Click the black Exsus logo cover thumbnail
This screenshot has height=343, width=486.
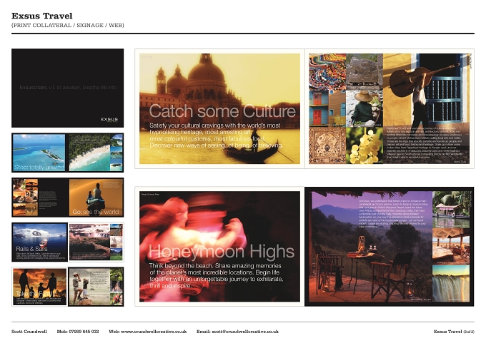[68, 88]
